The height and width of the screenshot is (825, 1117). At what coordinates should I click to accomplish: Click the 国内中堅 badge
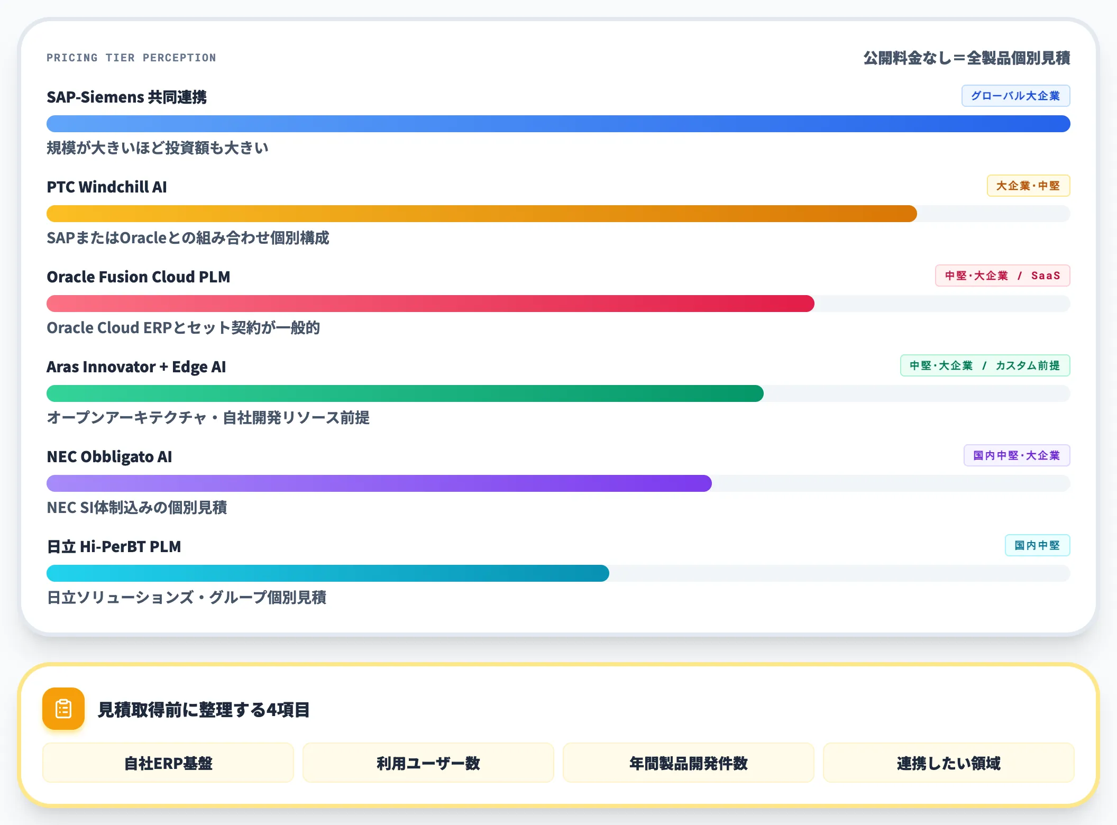pos(1037,545)
